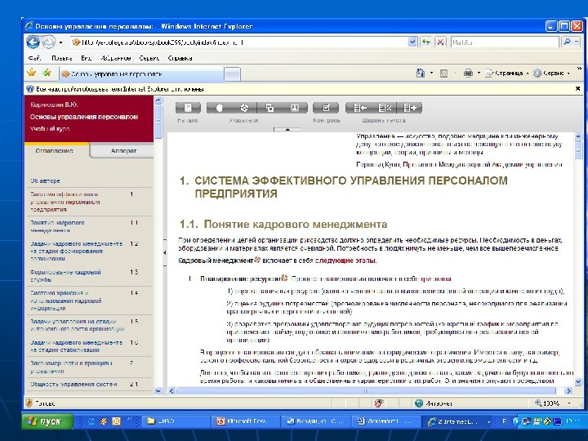Screen dimensions: 588x441
Task: Select the Оглавление sidebar tab
Action: click(x=55, y=151)
